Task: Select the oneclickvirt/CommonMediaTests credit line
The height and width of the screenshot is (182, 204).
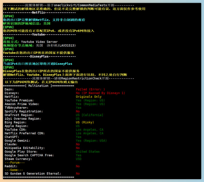Action: tap(69, 5)
